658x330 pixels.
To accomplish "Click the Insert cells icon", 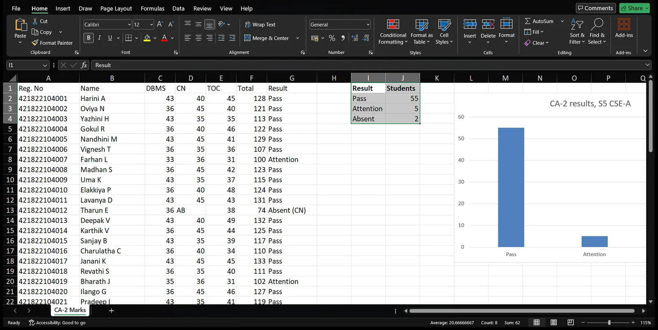I will pos(470,25).
